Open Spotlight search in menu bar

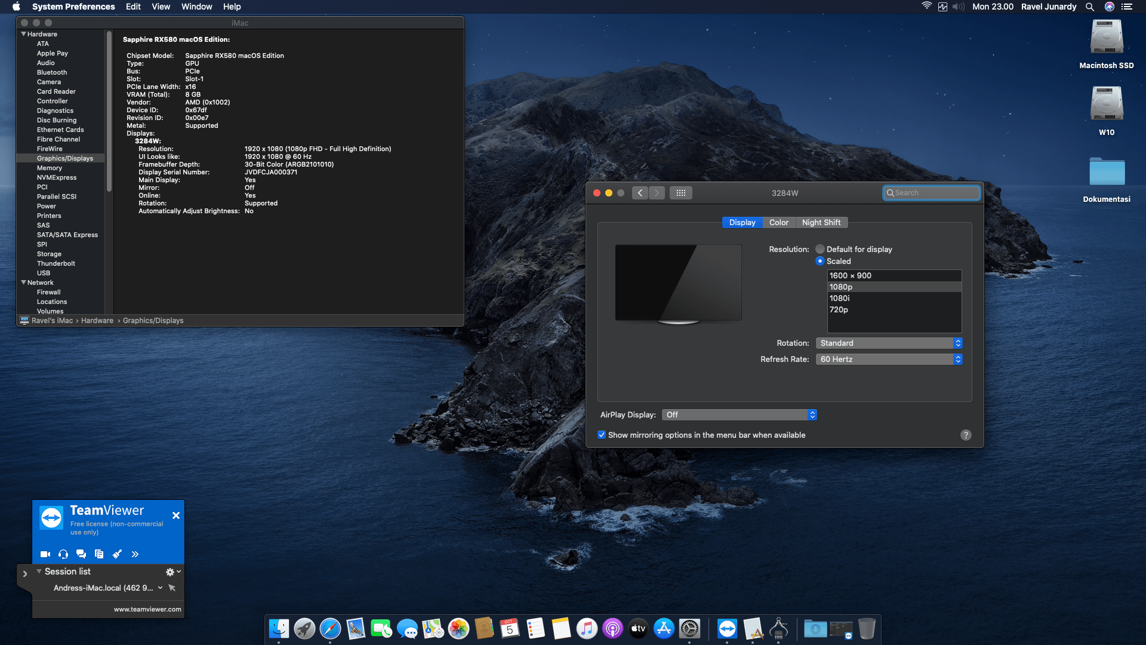tap(1090, 7)
